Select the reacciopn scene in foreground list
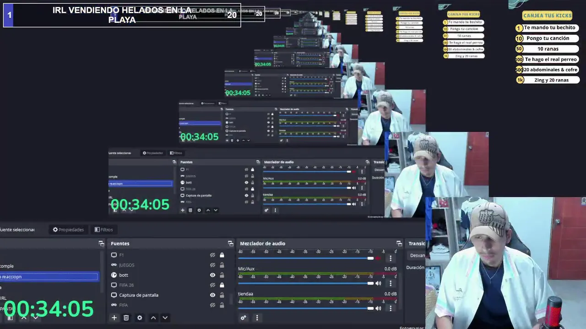The height and width of the screenshot is (329, 586). pos(49,276)
